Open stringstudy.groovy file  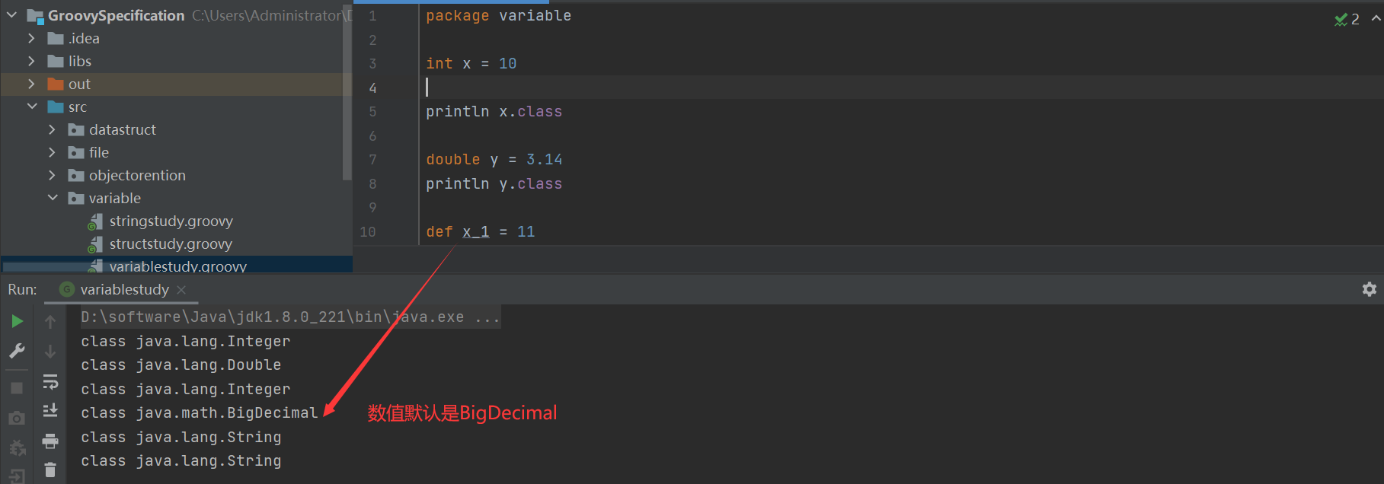171,221
